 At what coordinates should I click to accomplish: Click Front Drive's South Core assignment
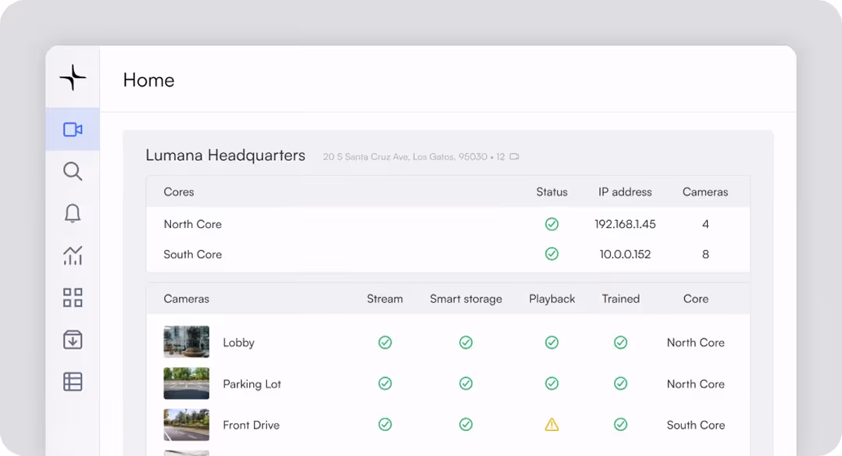[x=695, y=426]
